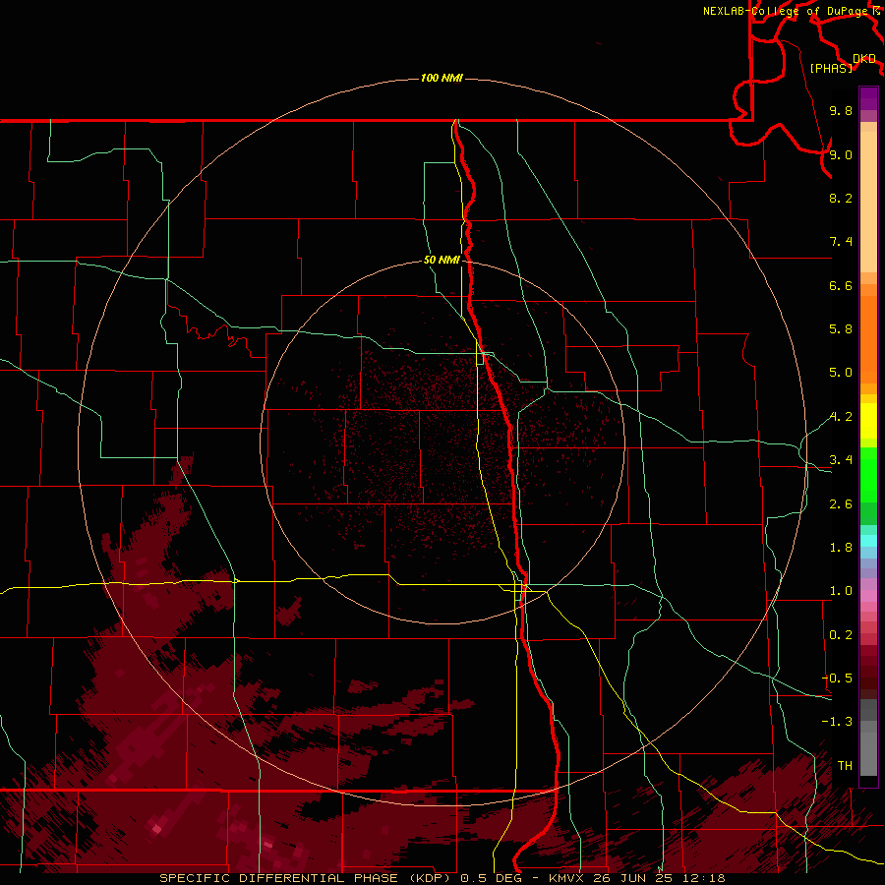885x885 pixels.
Task: Click the 100 NMI range ring label
Action: pos(442,78)
